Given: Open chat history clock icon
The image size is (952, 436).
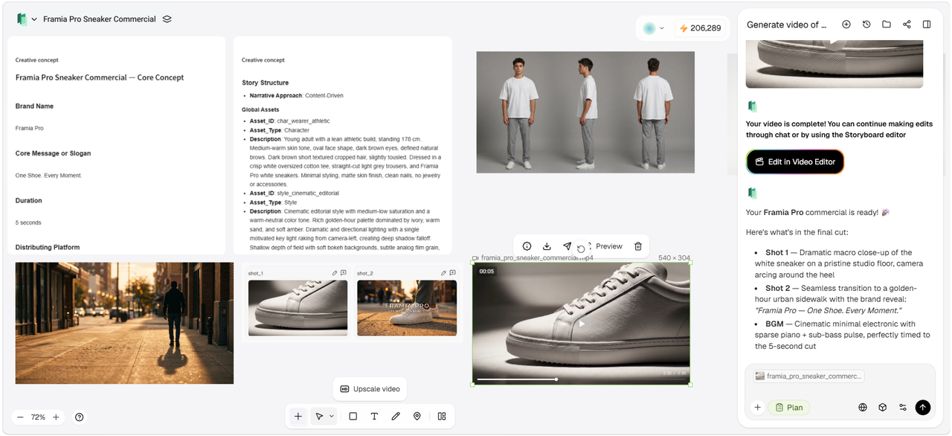Looking at the screenshot, I should coord(866,25).
